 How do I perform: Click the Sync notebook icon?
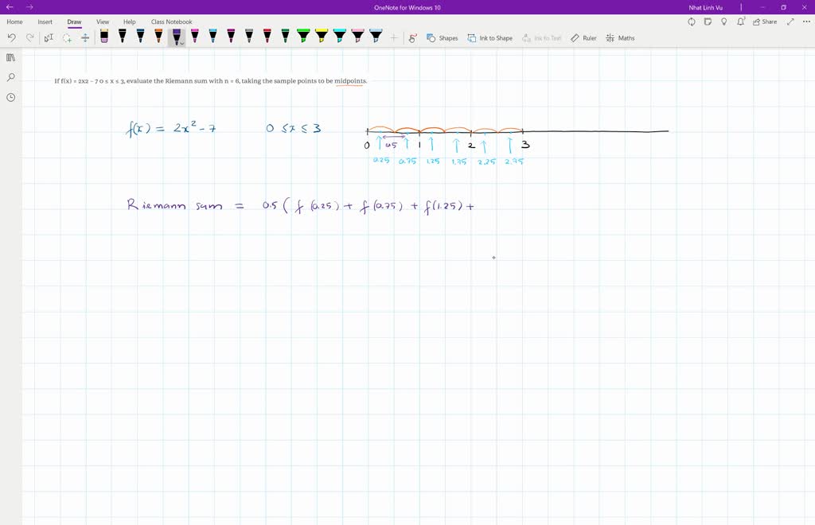click(x=692, y=21)
